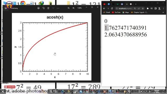Close the active Chrome tab

127,4
